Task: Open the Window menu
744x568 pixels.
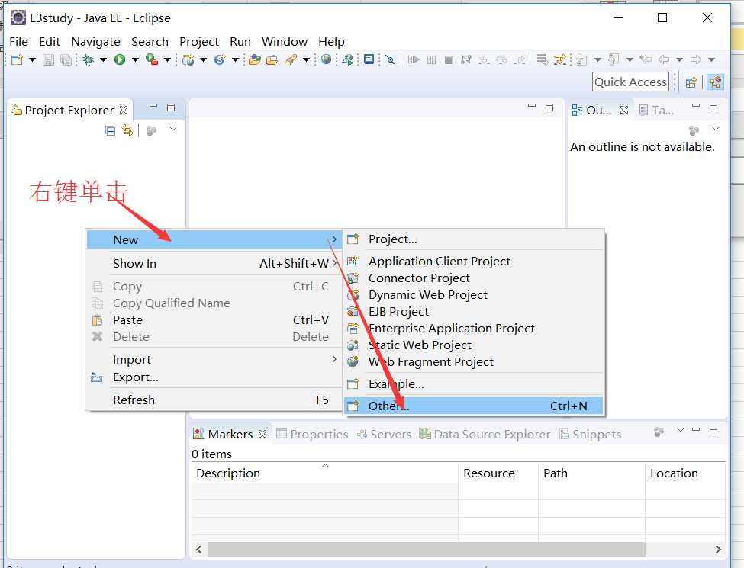Action: pos(284,42)
